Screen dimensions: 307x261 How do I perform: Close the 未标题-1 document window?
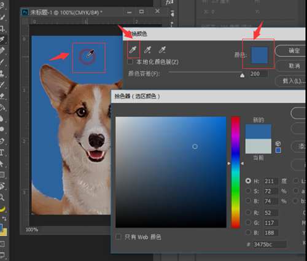tap(157, 11)
